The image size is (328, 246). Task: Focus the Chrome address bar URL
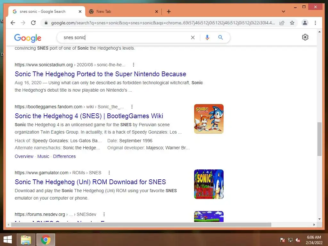(163, 23)
